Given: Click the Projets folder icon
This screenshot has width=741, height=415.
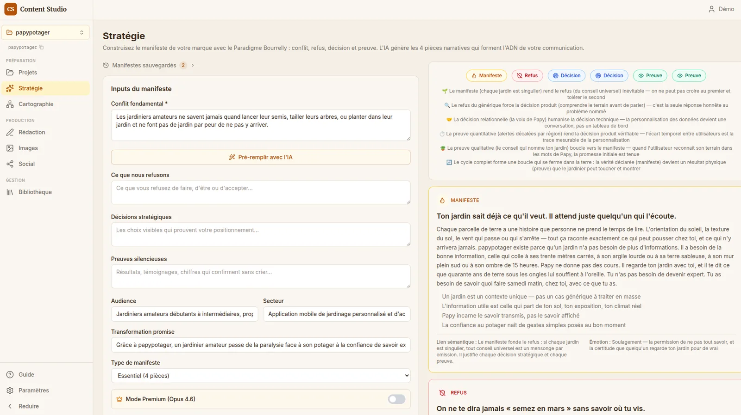Looking at the screenshot, I should click(10, 73).
